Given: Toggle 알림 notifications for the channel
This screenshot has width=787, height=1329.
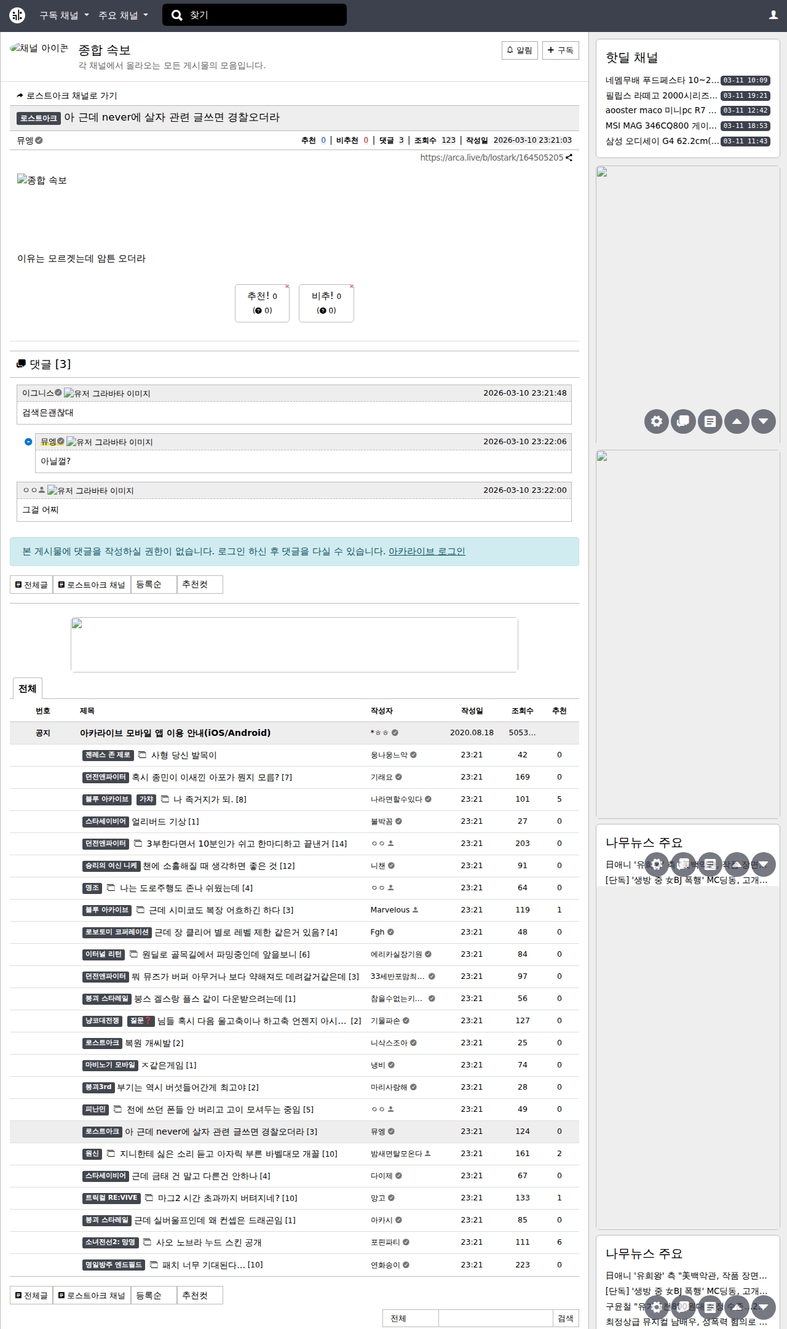Looking at the screenshot, I should (520, 50).
